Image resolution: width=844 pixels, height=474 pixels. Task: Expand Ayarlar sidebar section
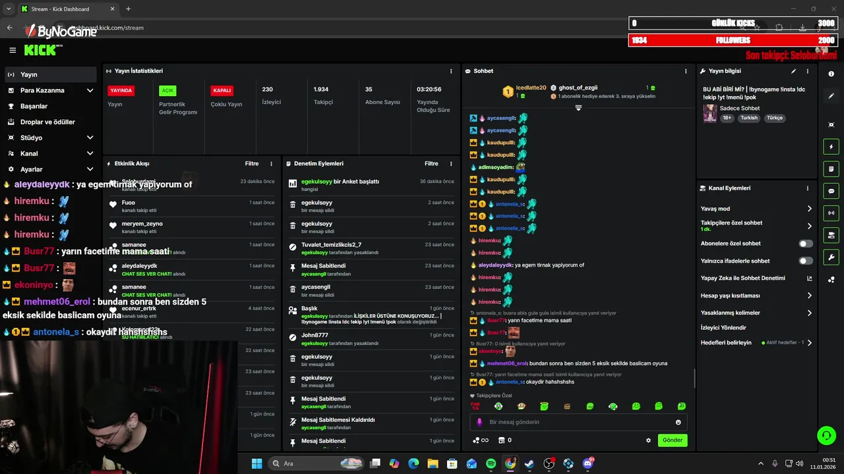(x=90, y=169)
